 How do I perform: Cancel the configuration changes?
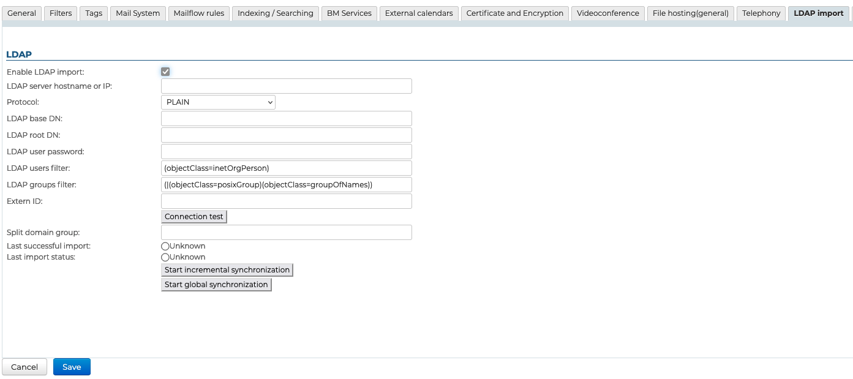[24, 367]
